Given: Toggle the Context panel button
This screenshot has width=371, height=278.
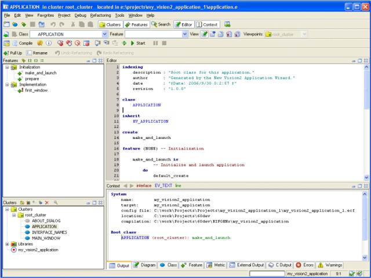Looking at the screenshot, I should pyautogui.click(x=207, y=24).
